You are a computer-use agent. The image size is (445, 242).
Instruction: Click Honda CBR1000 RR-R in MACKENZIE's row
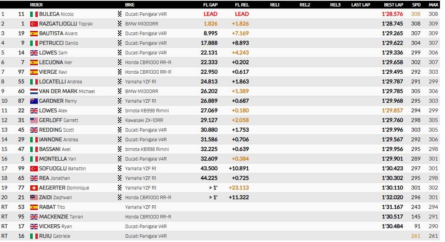tap(148, 217)
